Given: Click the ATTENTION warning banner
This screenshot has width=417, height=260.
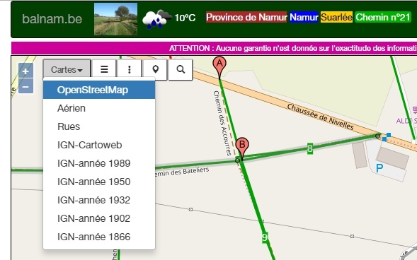Looking at the screenshot, I should 214,48.
